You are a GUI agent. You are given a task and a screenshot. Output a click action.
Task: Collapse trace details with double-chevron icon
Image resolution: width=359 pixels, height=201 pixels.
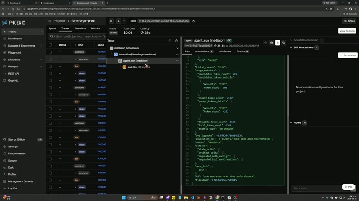[111, 21]
